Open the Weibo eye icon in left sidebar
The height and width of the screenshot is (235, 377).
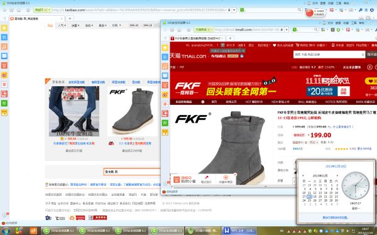click(4, 75)
